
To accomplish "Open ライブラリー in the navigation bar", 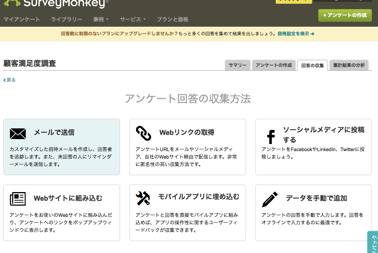I will pyautogui.click(x=67, y=19).
